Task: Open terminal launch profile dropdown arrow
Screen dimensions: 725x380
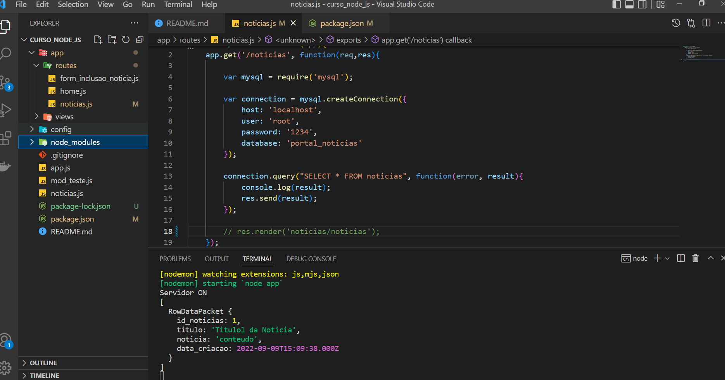Action: 667,258
